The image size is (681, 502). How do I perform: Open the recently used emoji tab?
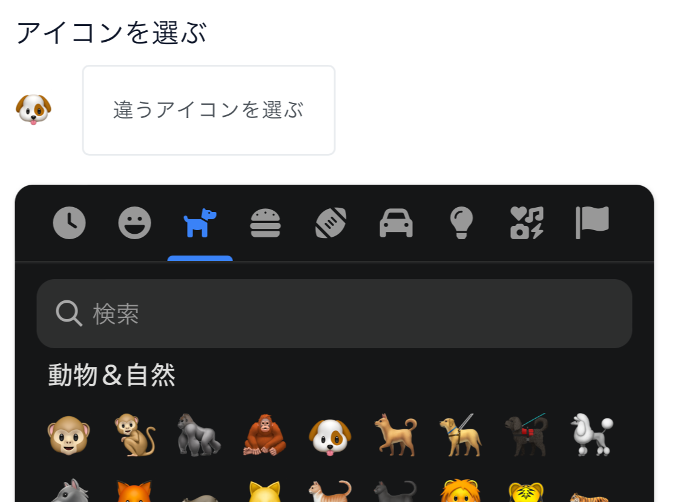click(x=70, y=223)
